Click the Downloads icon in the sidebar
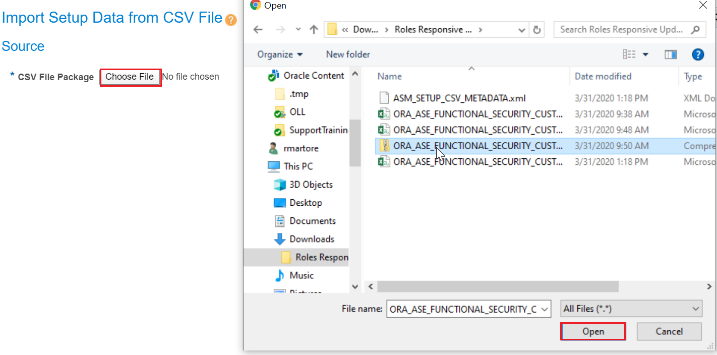Screen dimensions: 717x355 pyautogui.click(x=280, y=239)
